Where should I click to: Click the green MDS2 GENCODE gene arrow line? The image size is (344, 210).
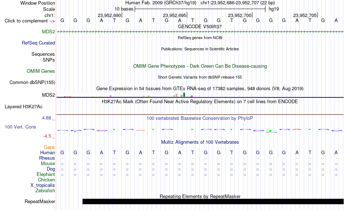pyautogui.click(x=200, y=32)
